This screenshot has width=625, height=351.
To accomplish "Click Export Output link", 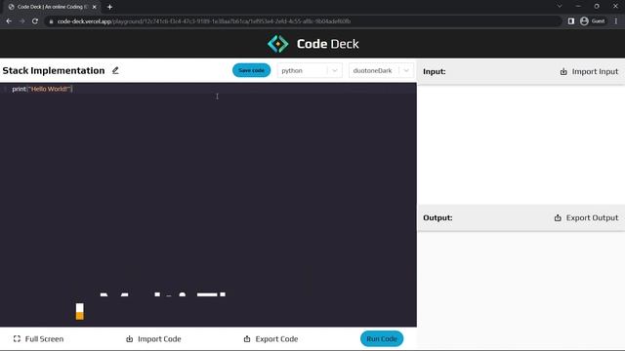I will point(586,217).
